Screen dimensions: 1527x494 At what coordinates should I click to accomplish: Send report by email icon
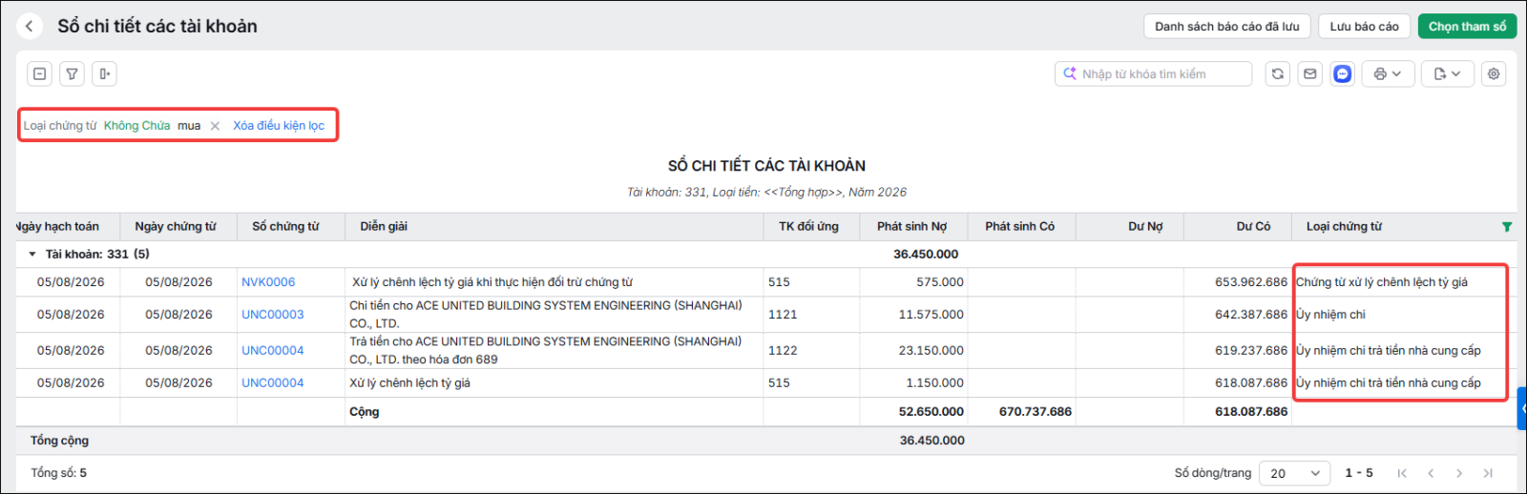(1309, 73)
